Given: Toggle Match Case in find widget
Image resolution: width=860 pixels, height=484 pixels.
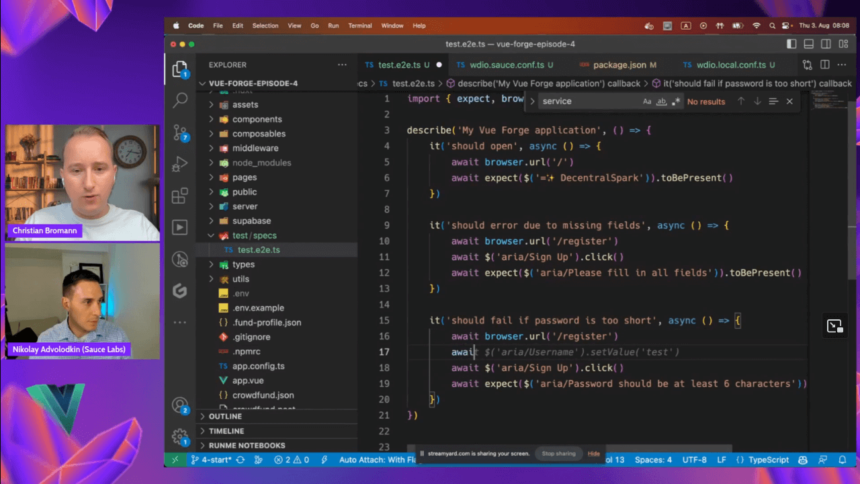Looking at the screenshot, I should click(x=647, y=102).
